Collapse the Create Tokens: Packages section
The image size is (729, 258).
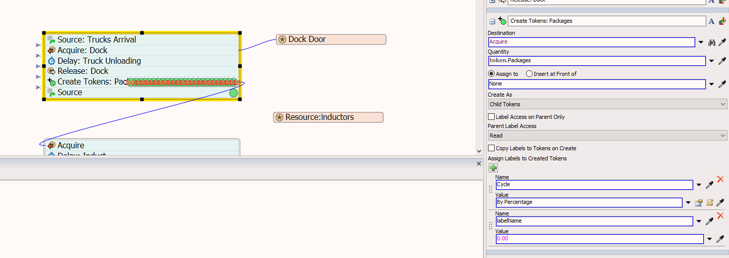492,21
